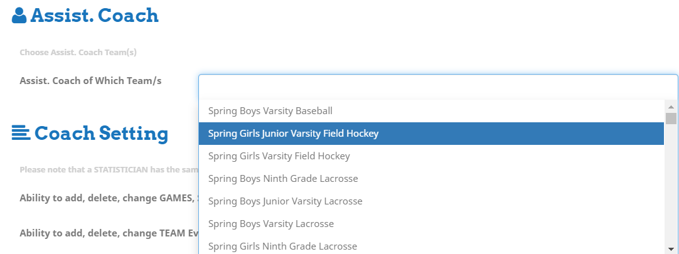Click the Assist. Coach section heading
Viewport: 679px width, 254px height.
click(94, 16)
